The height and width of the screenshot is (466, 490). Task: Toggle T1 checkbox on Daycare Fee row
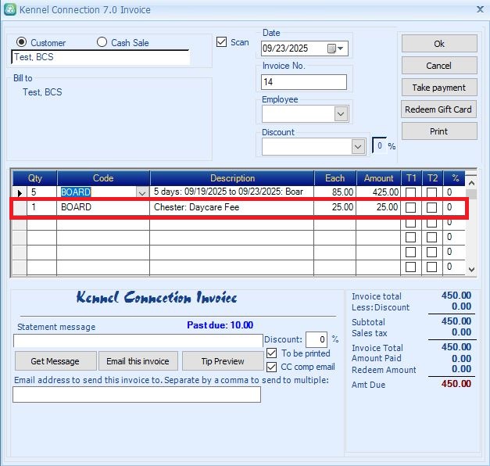(410, 207)
